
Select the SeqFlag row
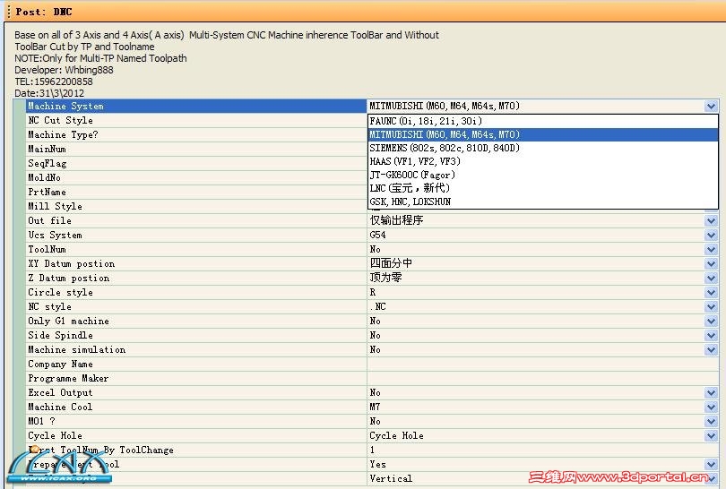[x=196, y=164]
